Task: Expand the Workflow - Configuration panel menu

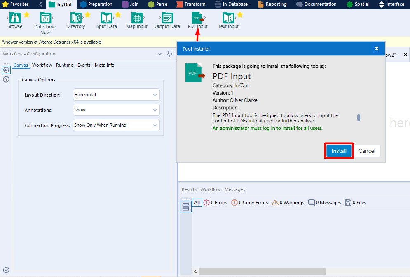Action: click(x=160, y=54)
